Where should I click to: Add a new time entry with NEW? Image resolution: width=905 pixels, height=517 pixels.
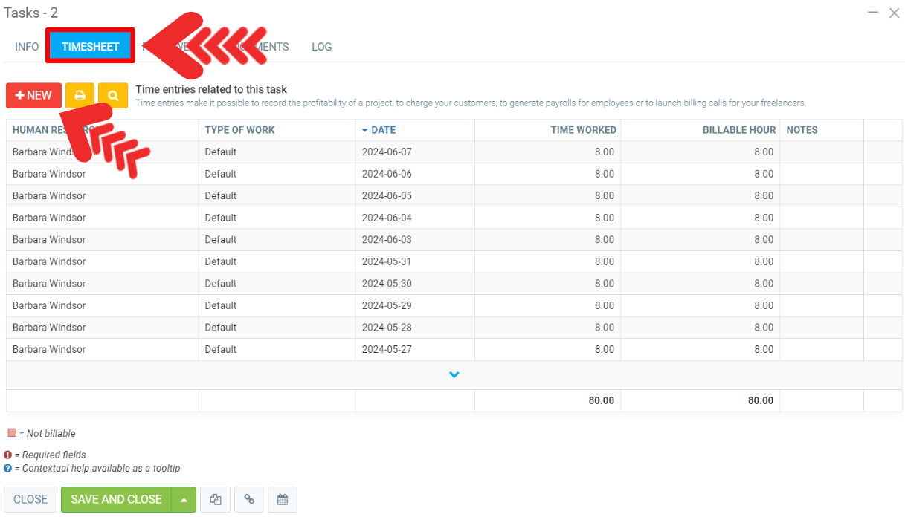tap(33, 96)
